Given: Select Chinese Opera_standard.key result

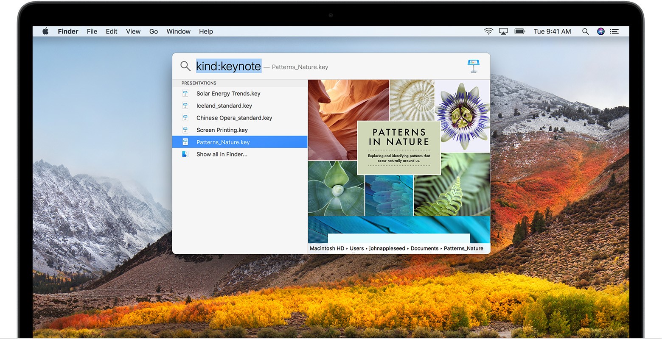Looking at the screenshot, I should [234, 118].
